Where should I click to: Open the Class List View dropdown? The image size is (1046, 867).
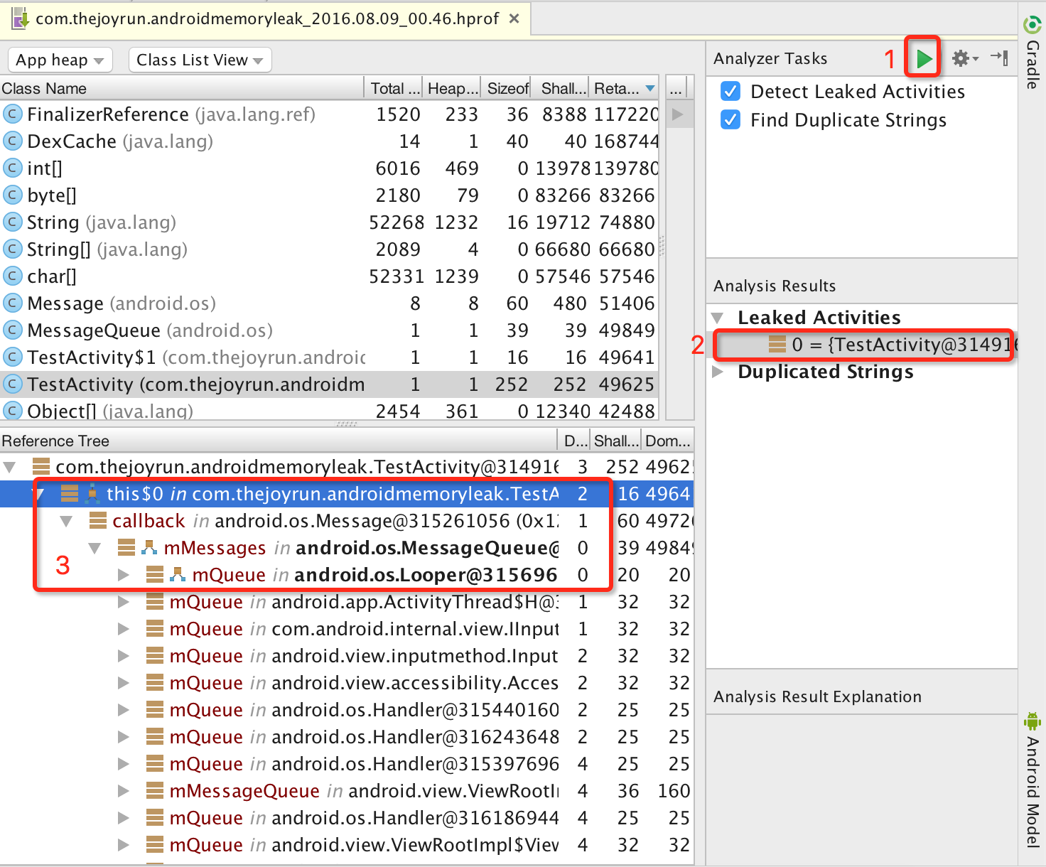200,60
